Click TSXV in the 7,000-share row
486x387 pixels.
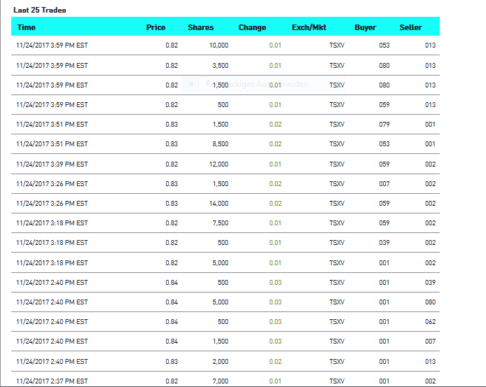click(x=337, y=381)
